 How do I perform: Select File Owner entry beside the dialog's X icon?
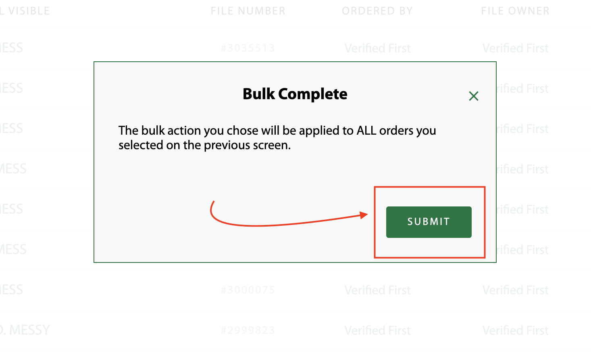click(x=522, y=89)
